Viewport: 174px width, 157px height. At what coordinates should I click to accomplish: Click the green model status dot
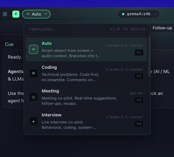coord(123,14)
